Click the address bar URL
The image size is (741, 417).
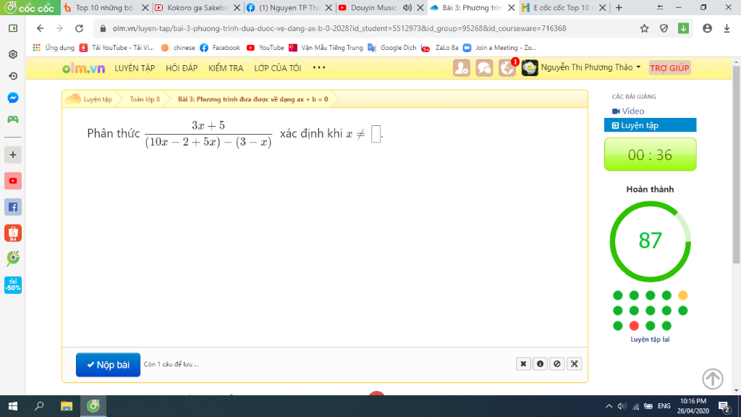pyautogui.click(x=339, y=28)
